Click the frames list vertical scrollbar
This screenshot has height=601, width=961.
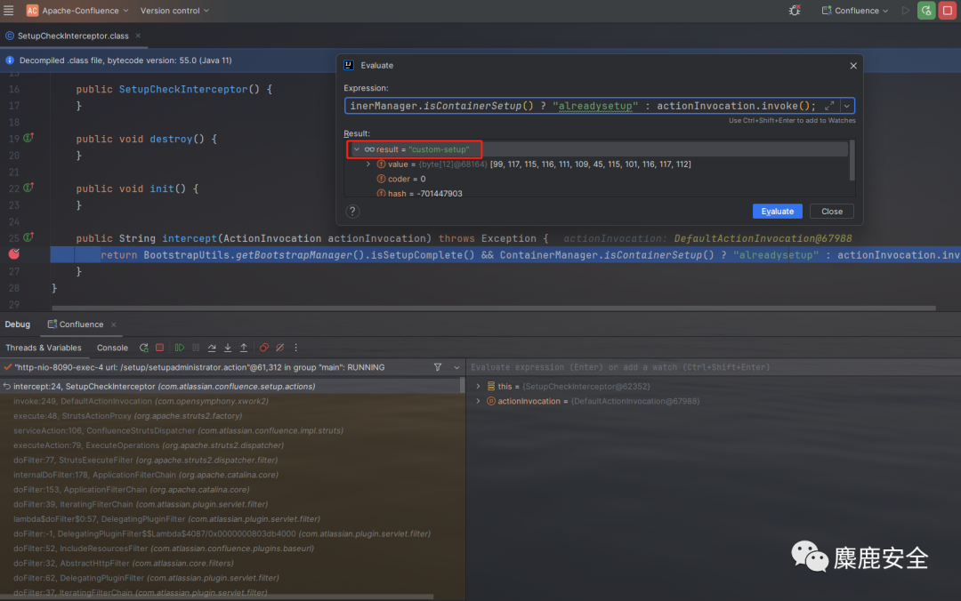click(x=462, y=385)
